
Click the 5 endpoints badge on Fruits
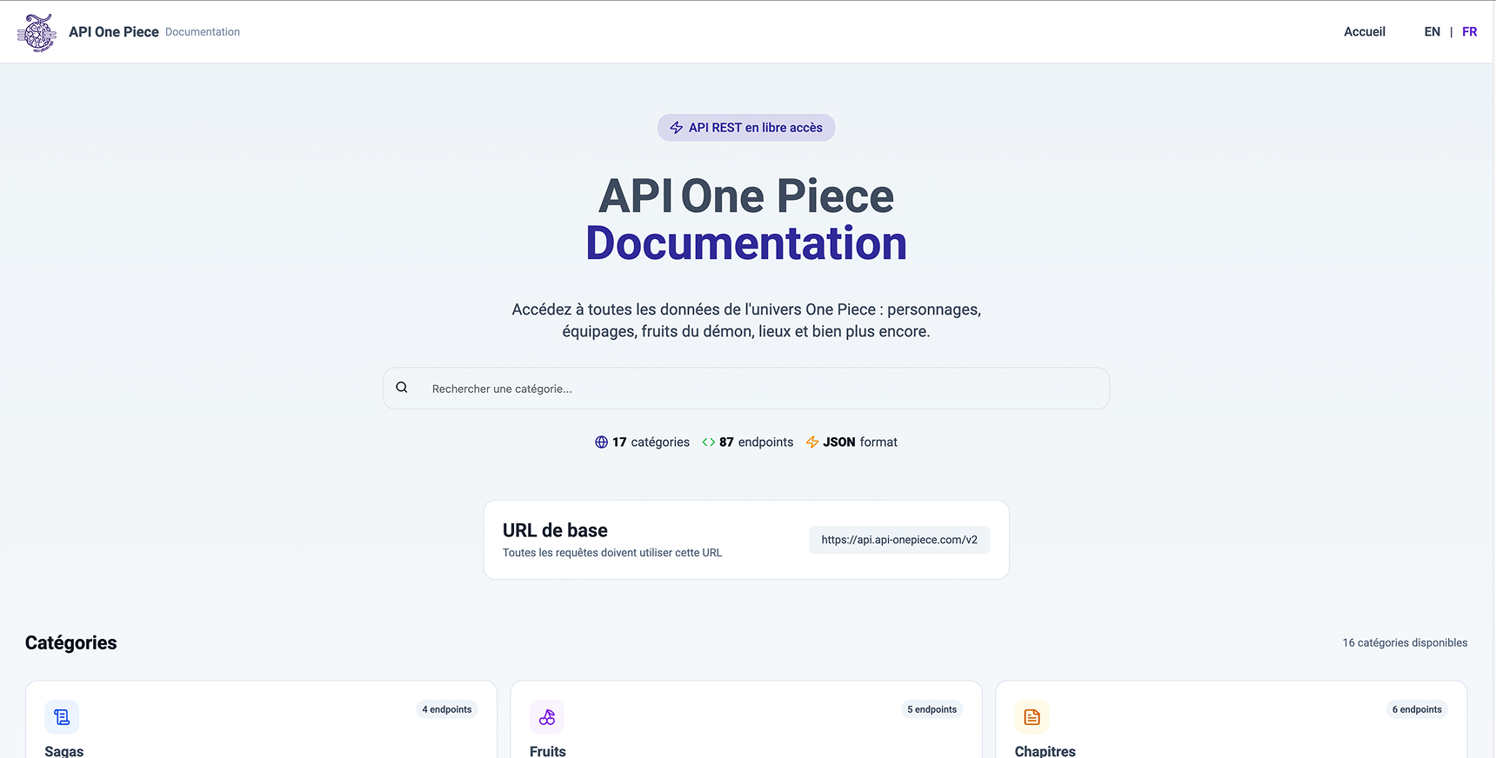[932, 709]
